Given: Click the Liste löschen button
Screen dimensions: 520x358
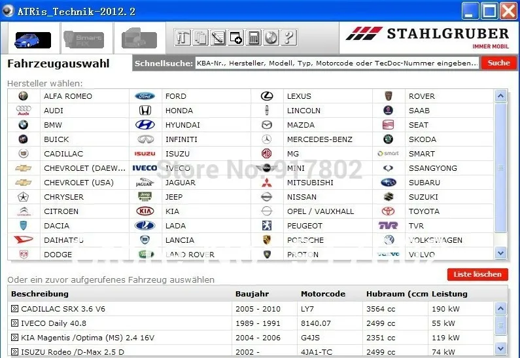Looking at the screenshot, I should pos(477,274).
